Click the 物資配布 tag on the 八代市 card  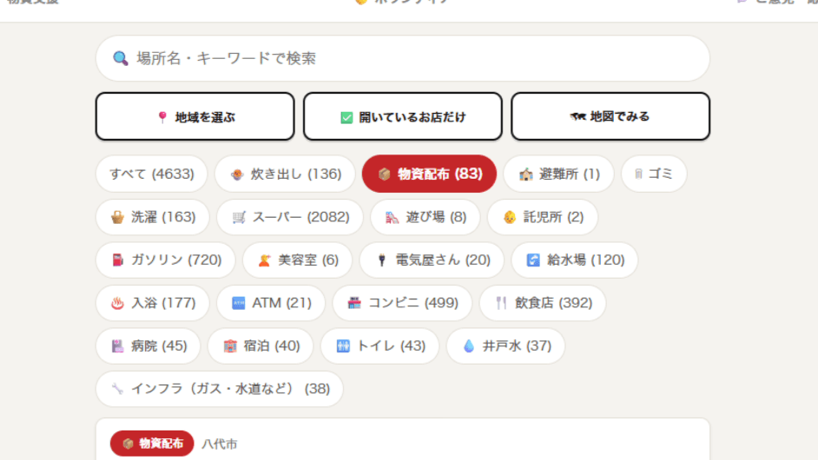152,444
